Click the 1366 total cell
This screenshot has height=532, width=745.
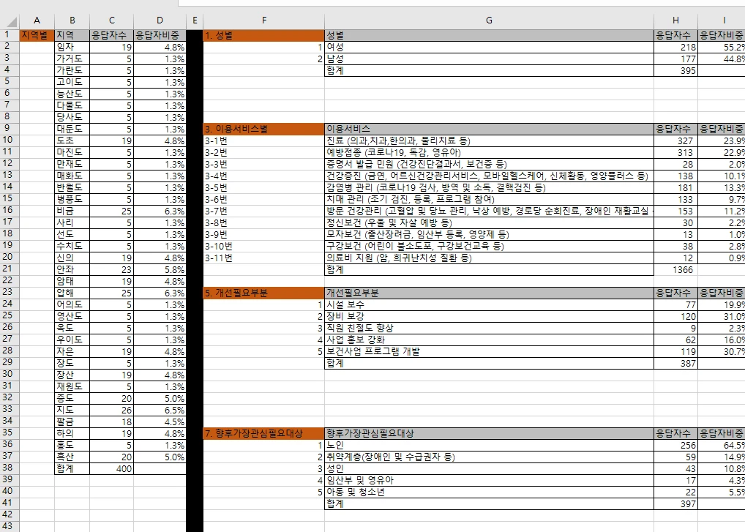click(675, 269)
